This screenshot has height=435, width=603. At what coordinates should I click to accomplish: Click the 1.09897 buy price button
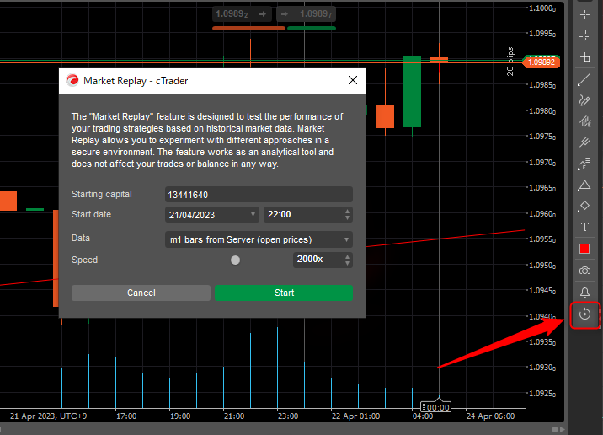click(306, 14)
